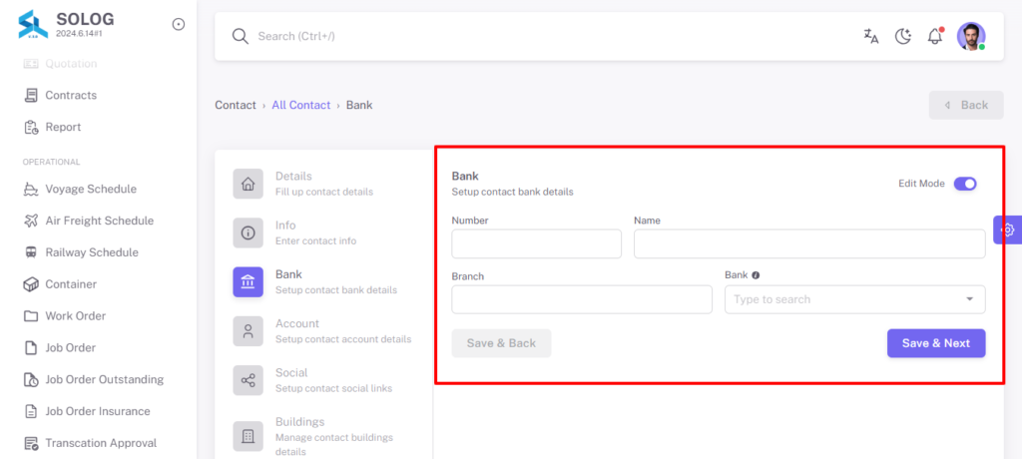The width and height of the screenshot is (1022, 459).
Task: Follow the All Contact breadcrumb link
Action: coord(301,105)
